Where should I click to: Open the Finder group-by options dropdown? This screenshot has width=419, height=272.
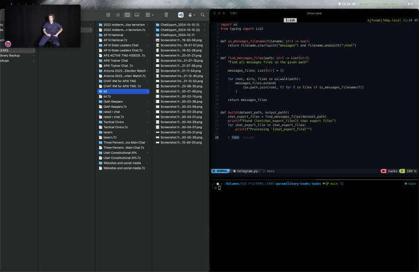[x=149, y=15]
